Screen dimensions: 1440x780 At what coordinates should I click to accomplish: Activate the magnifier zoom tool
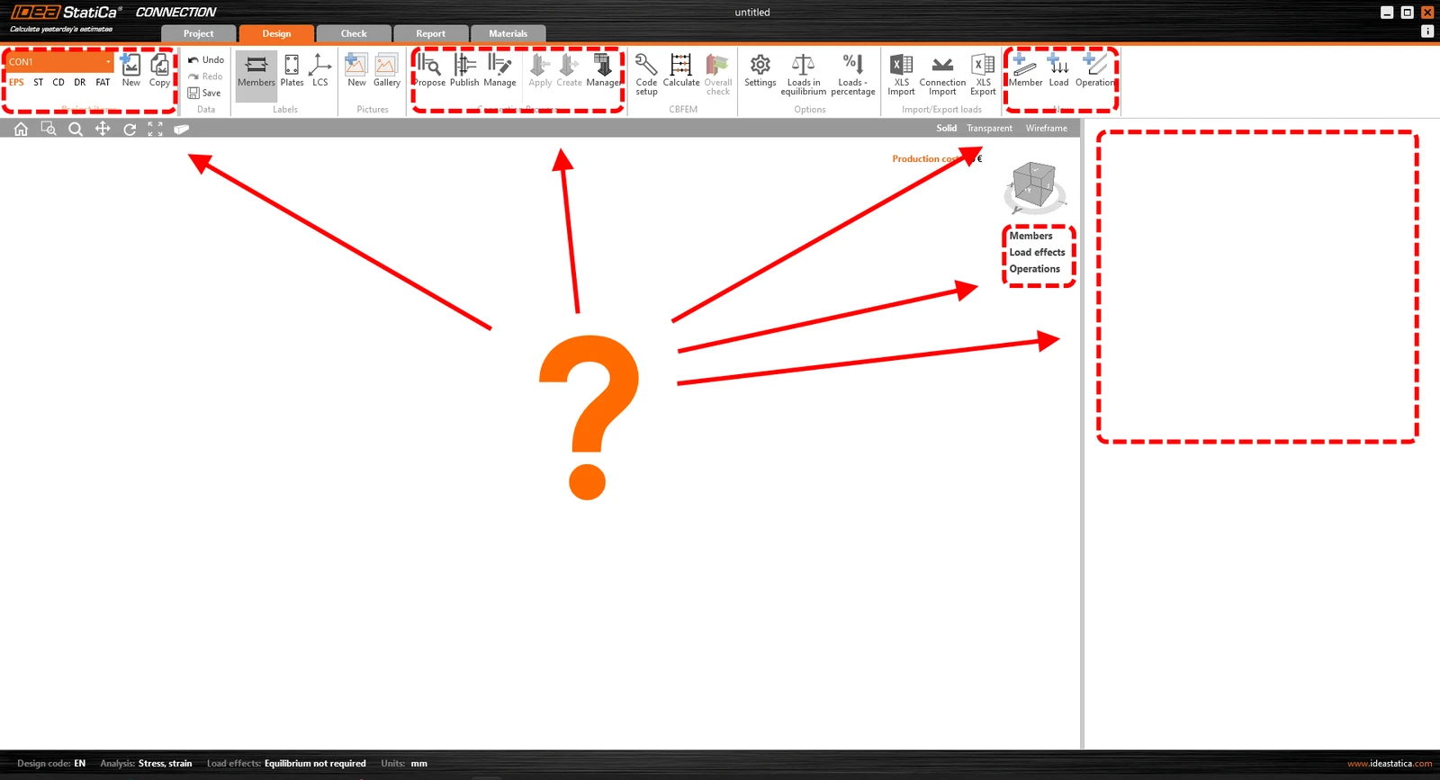coord(76,129)
